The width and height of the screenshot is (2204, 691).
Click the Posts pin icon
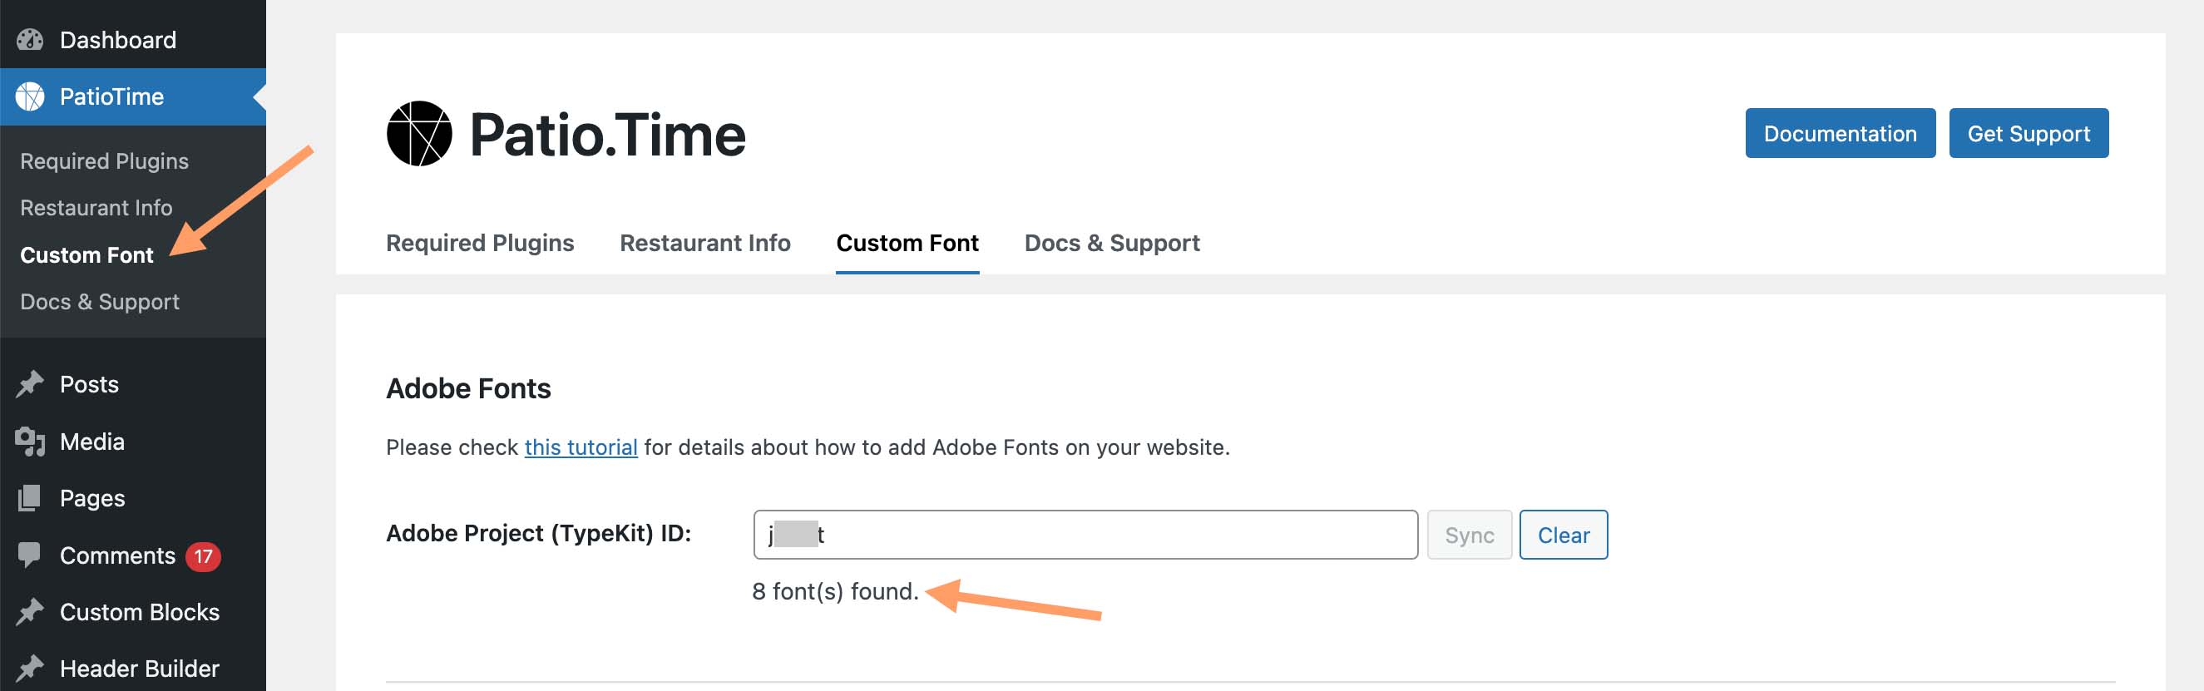pyautogui.click(x=30, y=384)
